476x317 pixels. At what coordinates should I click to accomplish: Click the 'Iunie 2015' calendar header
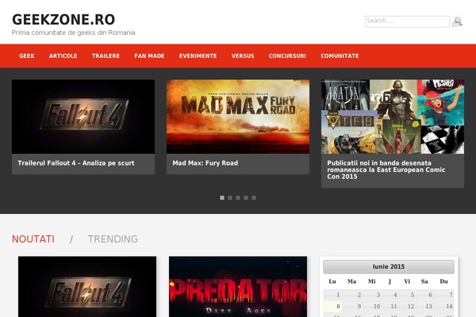pyautogui.click(x=389, y=266)
